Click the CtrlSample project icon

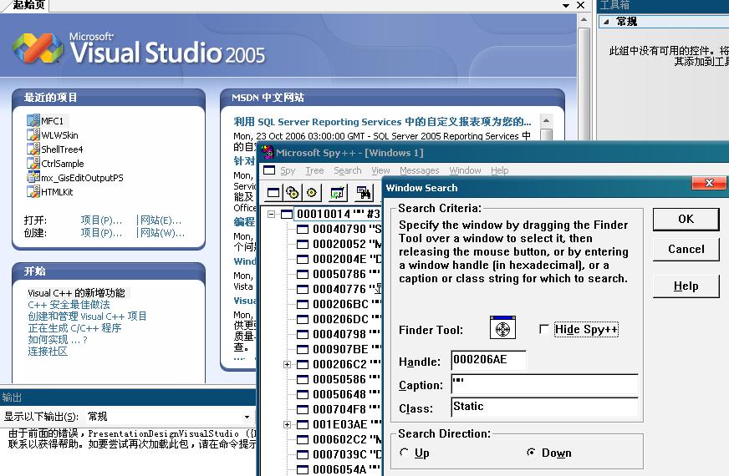[33, 163]
